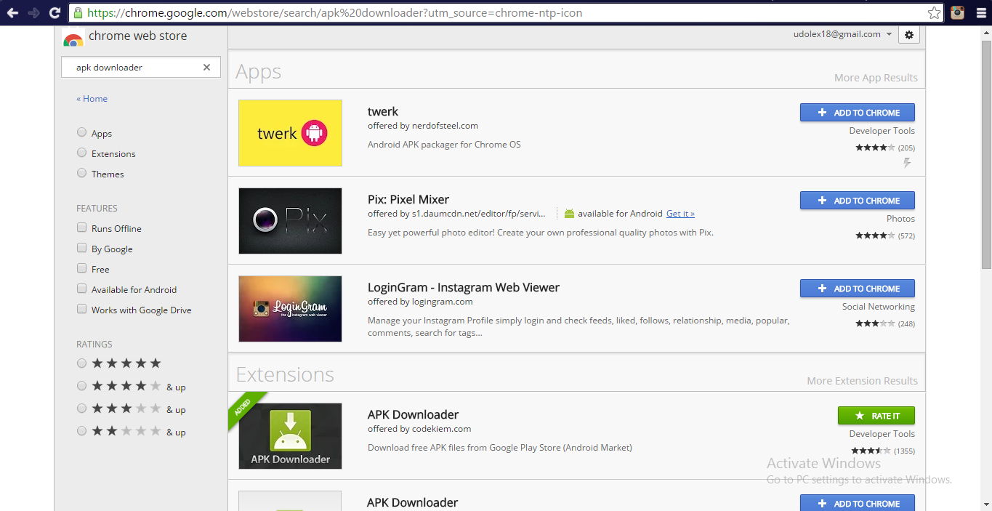This screenshot has width=992, height=511.
Task: Add twerk to Chrome
Action: (x=858, y=113)
